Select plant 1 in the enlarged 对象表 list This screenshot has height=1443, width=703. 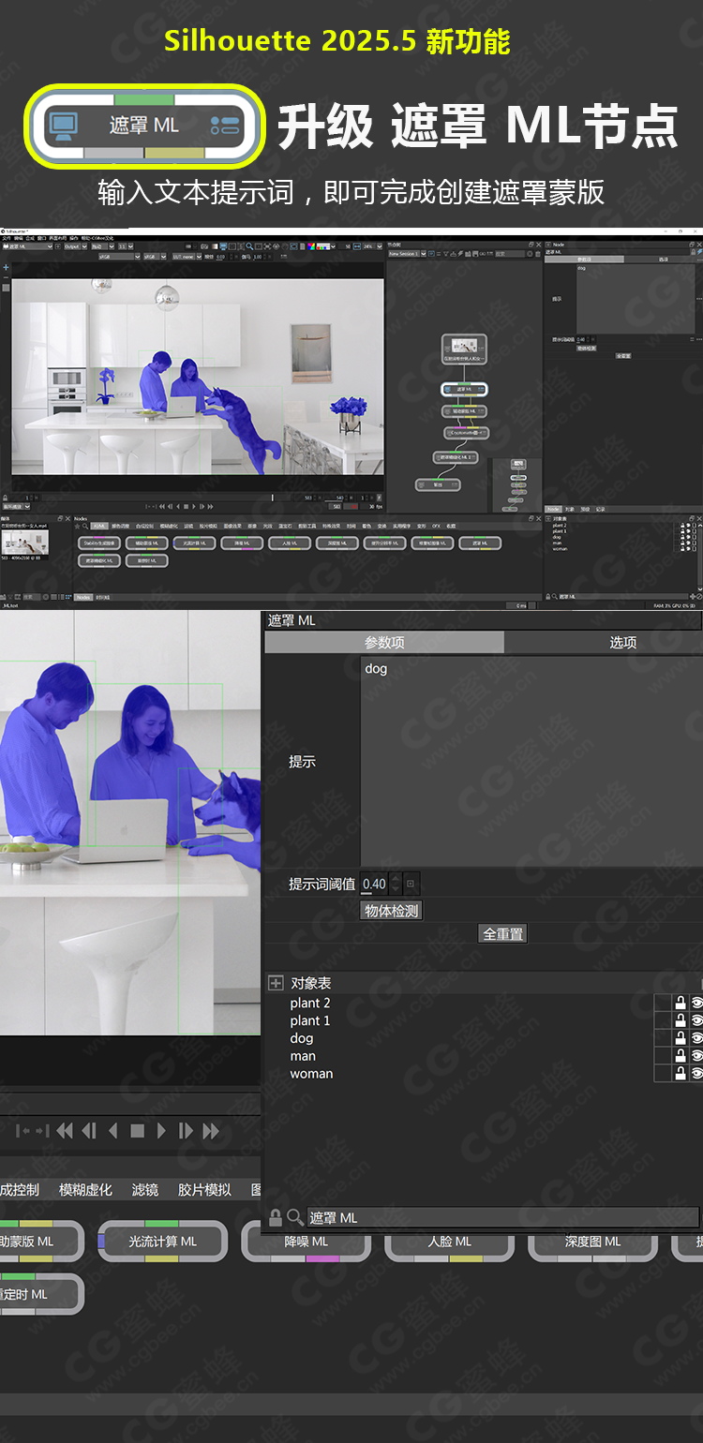[x=310, y=1020]
